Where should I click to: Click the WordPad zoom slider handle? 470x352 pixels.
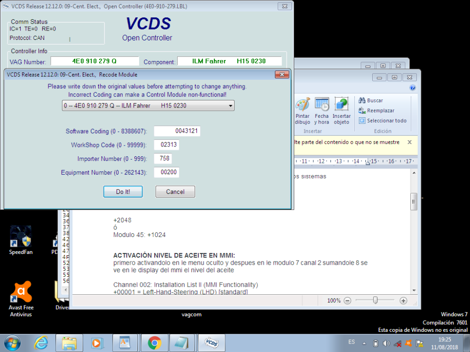click(x=375, y=300)
